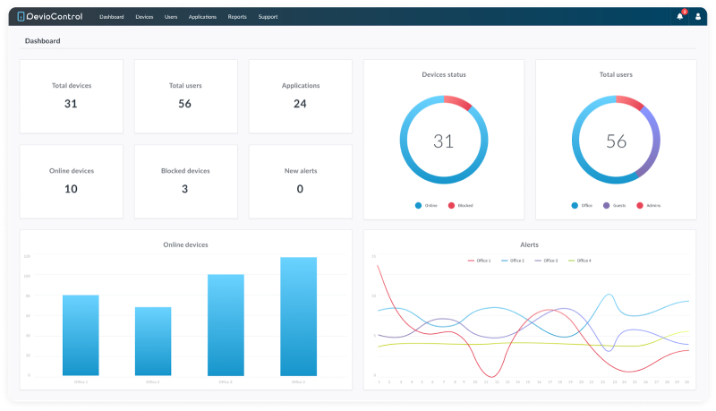Click the Guests legend dot under Total users donut
This screenshot has width=716, height=411.
(x=607, y=206)
